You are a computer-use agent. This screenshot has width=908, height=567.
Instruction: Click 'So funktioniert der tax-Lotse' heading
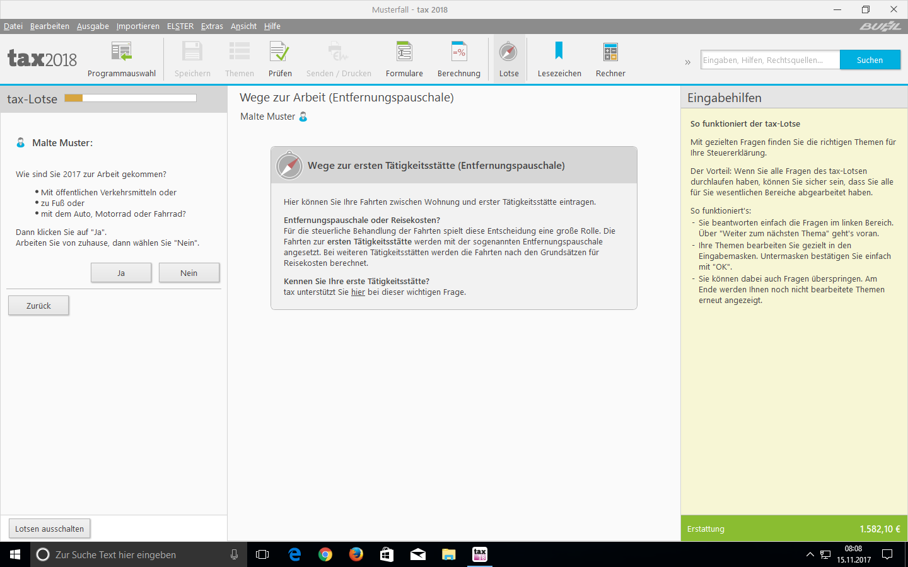[x=745, y=124]
